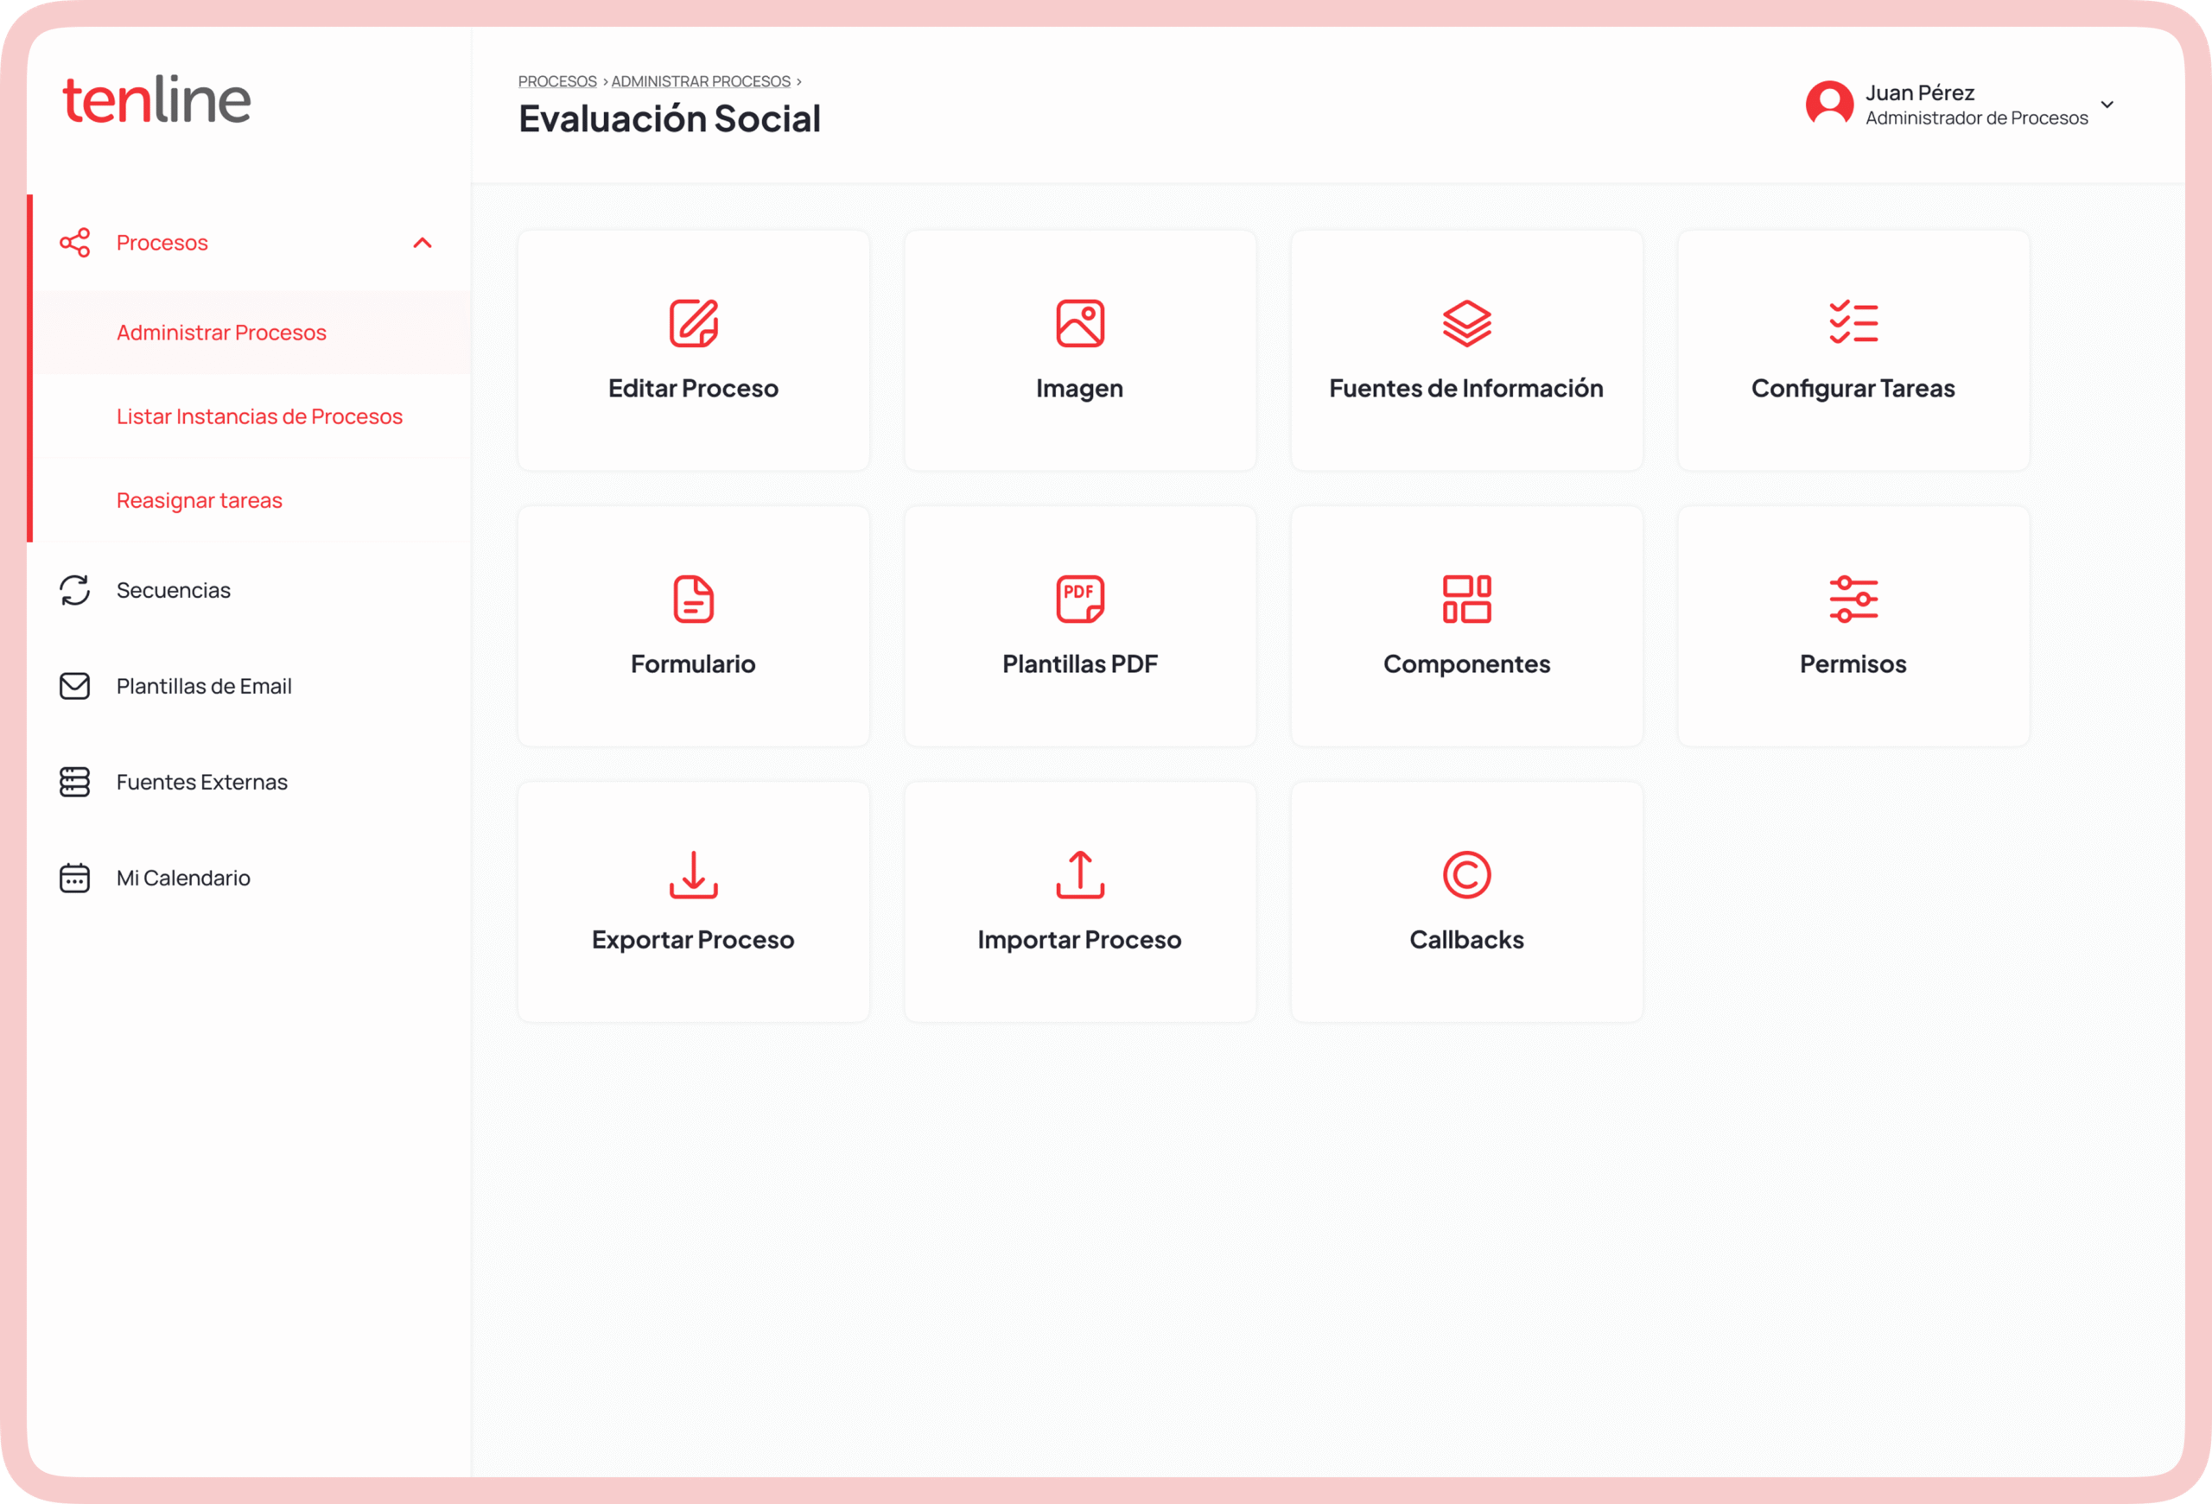This screenshot has height=1504, width=2212.
Task: Open the Plantillas PDF icon
Action: (x=1079, y=600)
